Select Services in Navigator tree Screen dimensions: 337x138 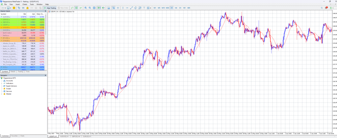click(9, 91)
